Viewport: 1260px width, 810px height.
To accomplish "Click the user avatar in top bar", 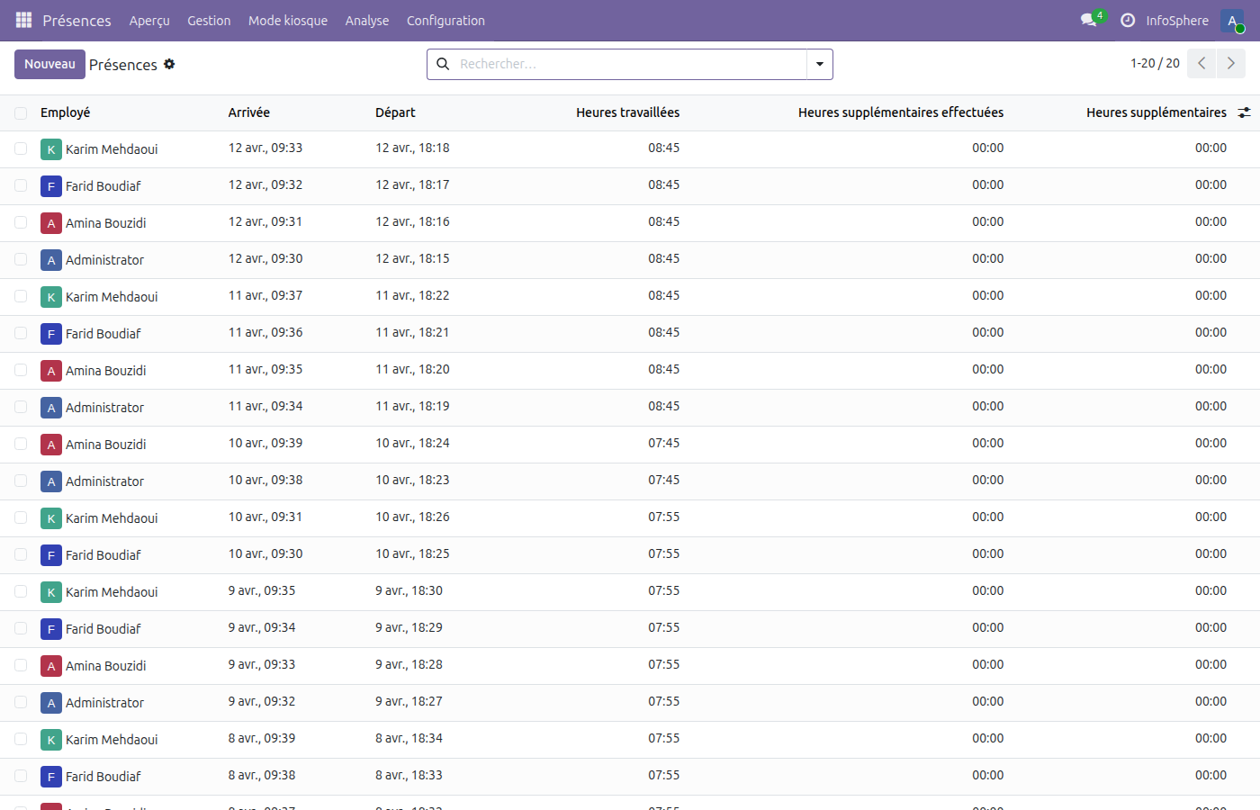I will [1232, 21].
